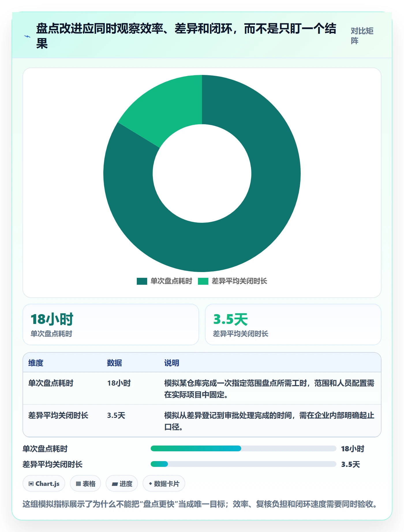Image resolution: width=404 pixels, height=532 pixels.
Task: Click the heading 盘点改进应同时观察效率
Action: (186, 36)
